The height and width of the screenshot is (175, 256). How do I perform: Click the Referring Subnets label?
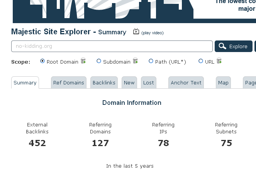(226, 128)
